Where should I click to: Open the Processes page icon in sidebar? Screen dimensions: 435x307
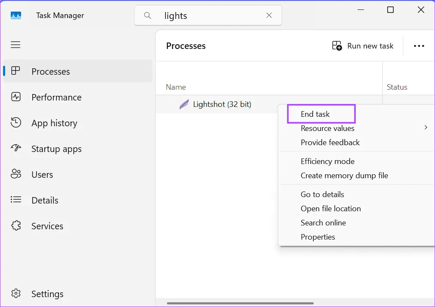pos(16,71)
